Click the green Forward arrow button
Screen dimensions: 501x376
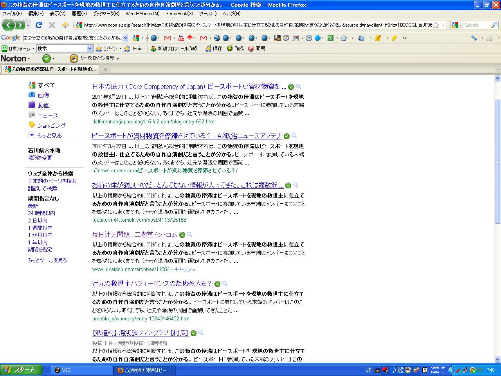point(20,25)
